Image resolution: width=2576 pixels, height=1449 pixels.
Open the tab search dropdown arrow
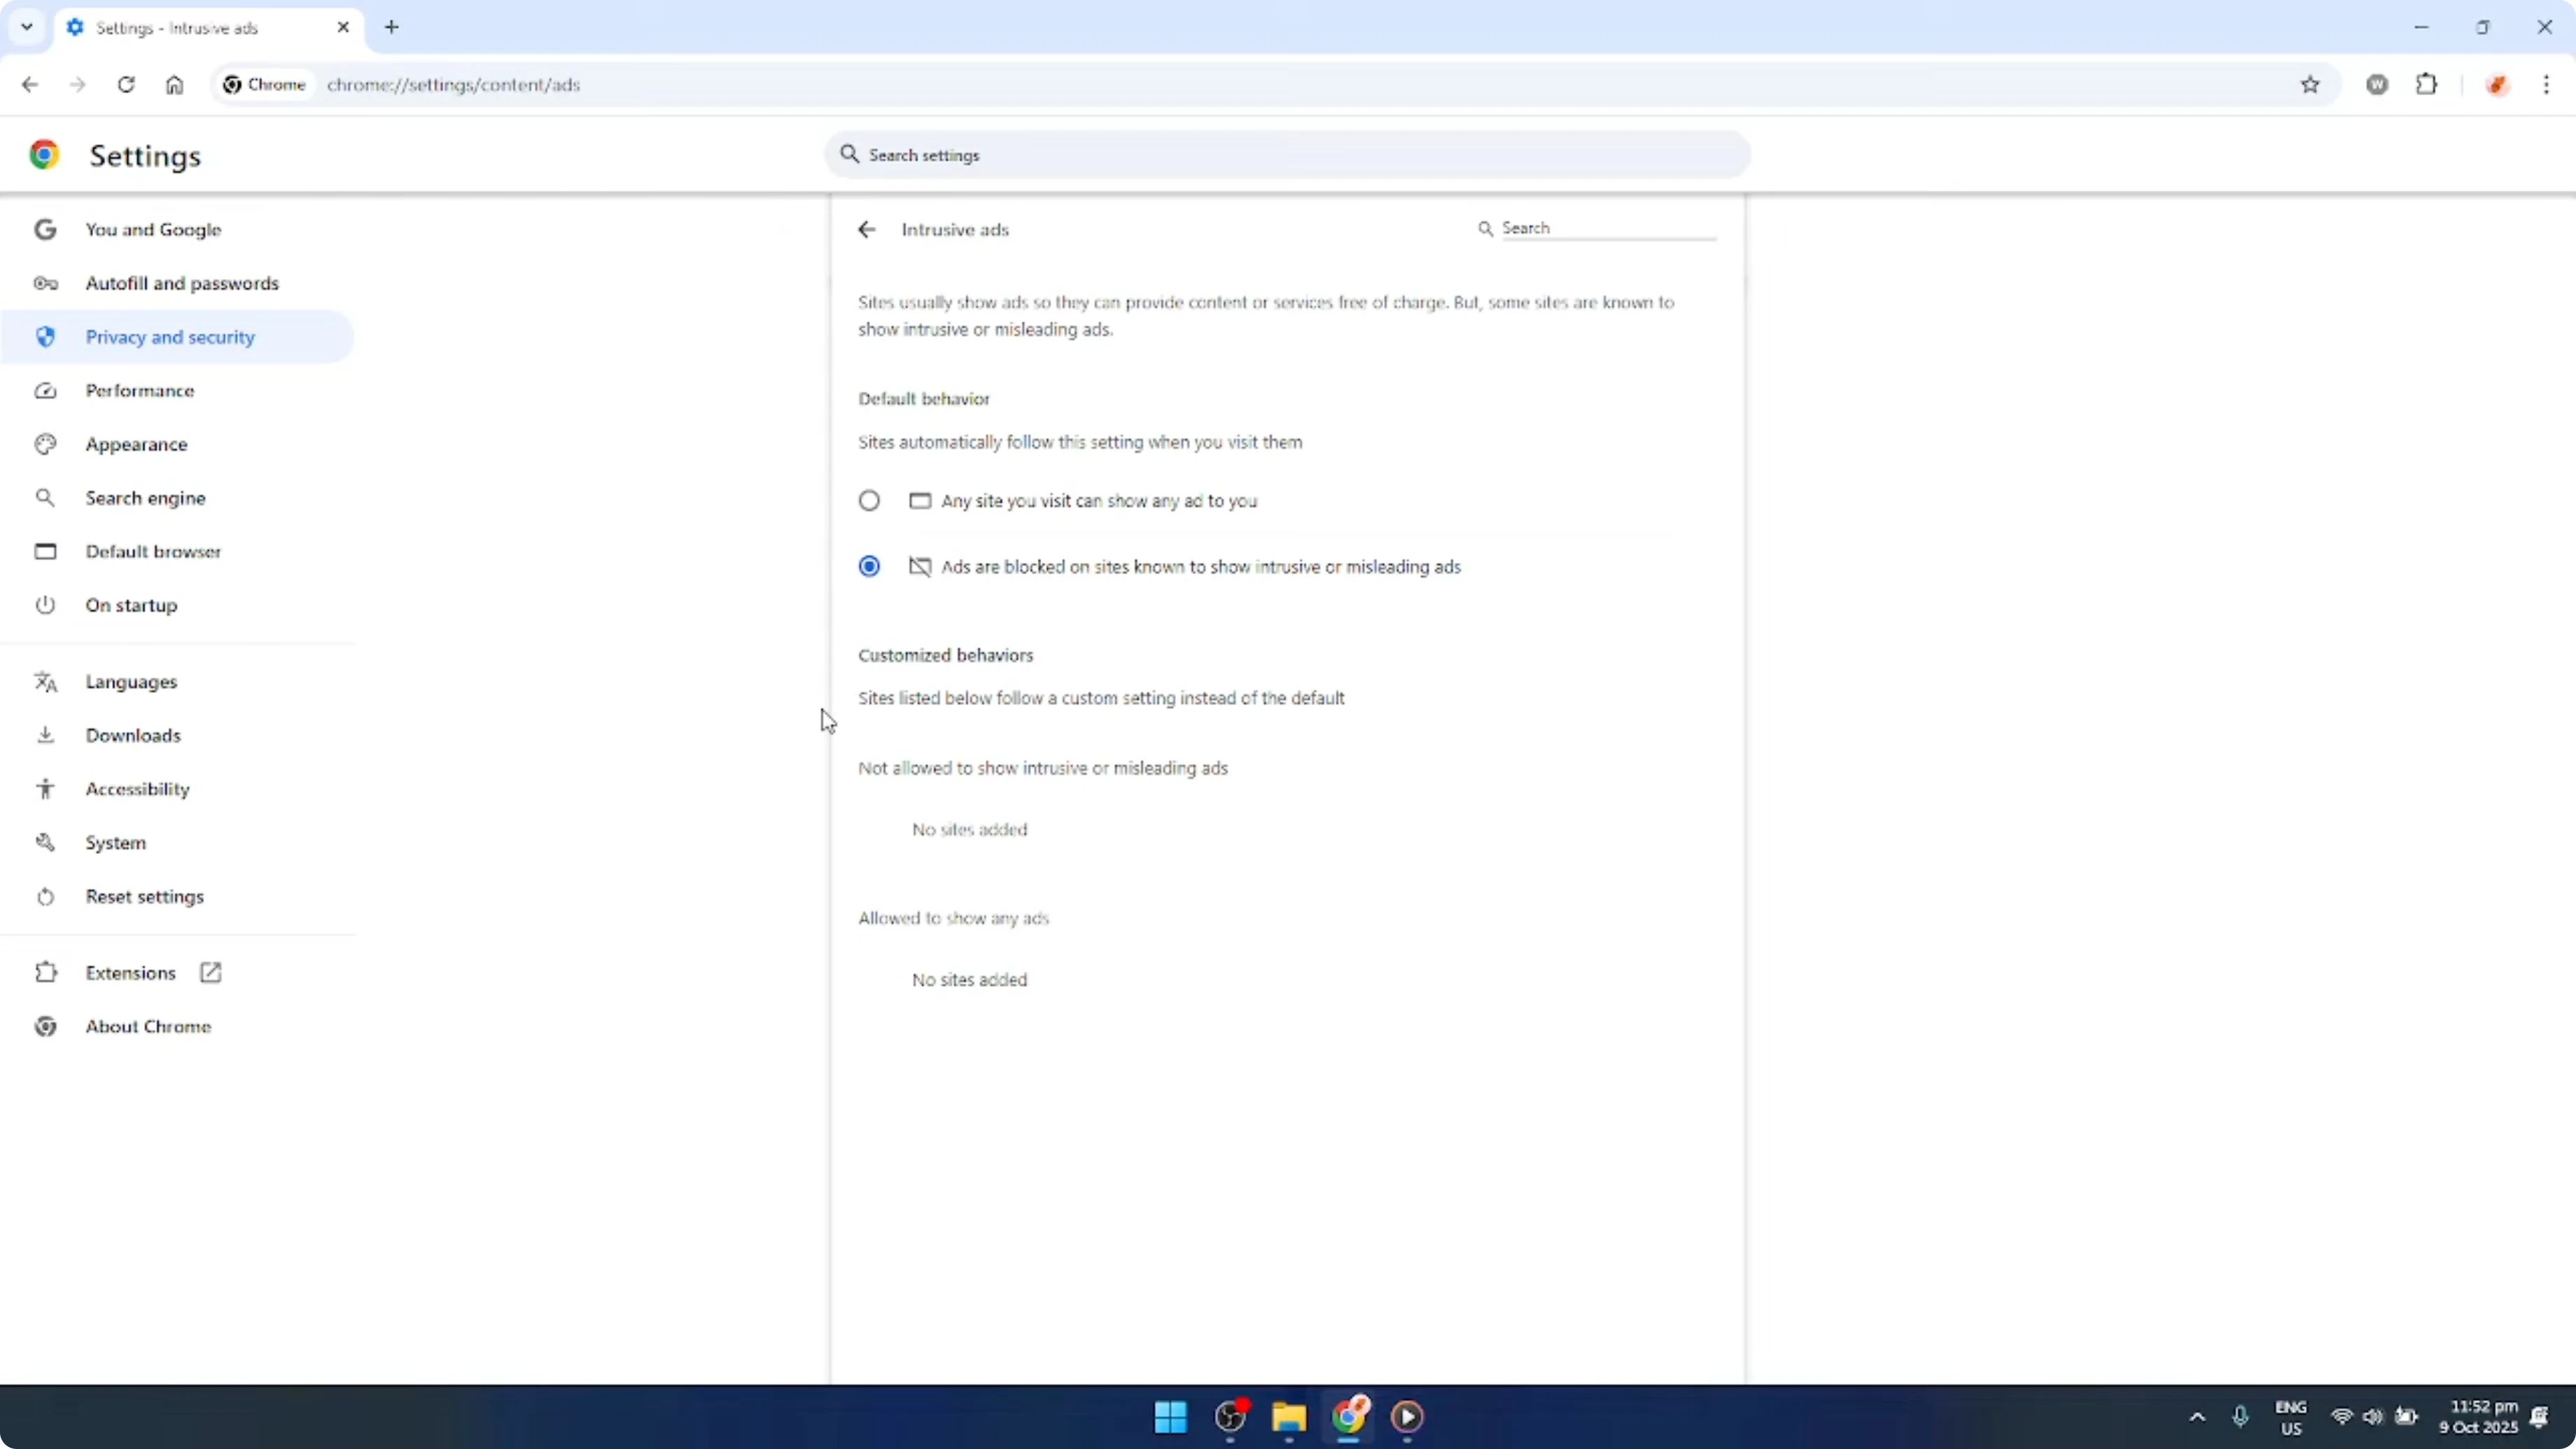(26, 27)
